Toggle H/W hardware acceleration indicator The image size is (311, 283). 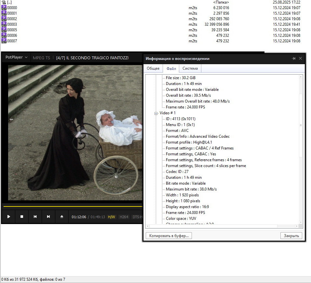tap(111, 217)
